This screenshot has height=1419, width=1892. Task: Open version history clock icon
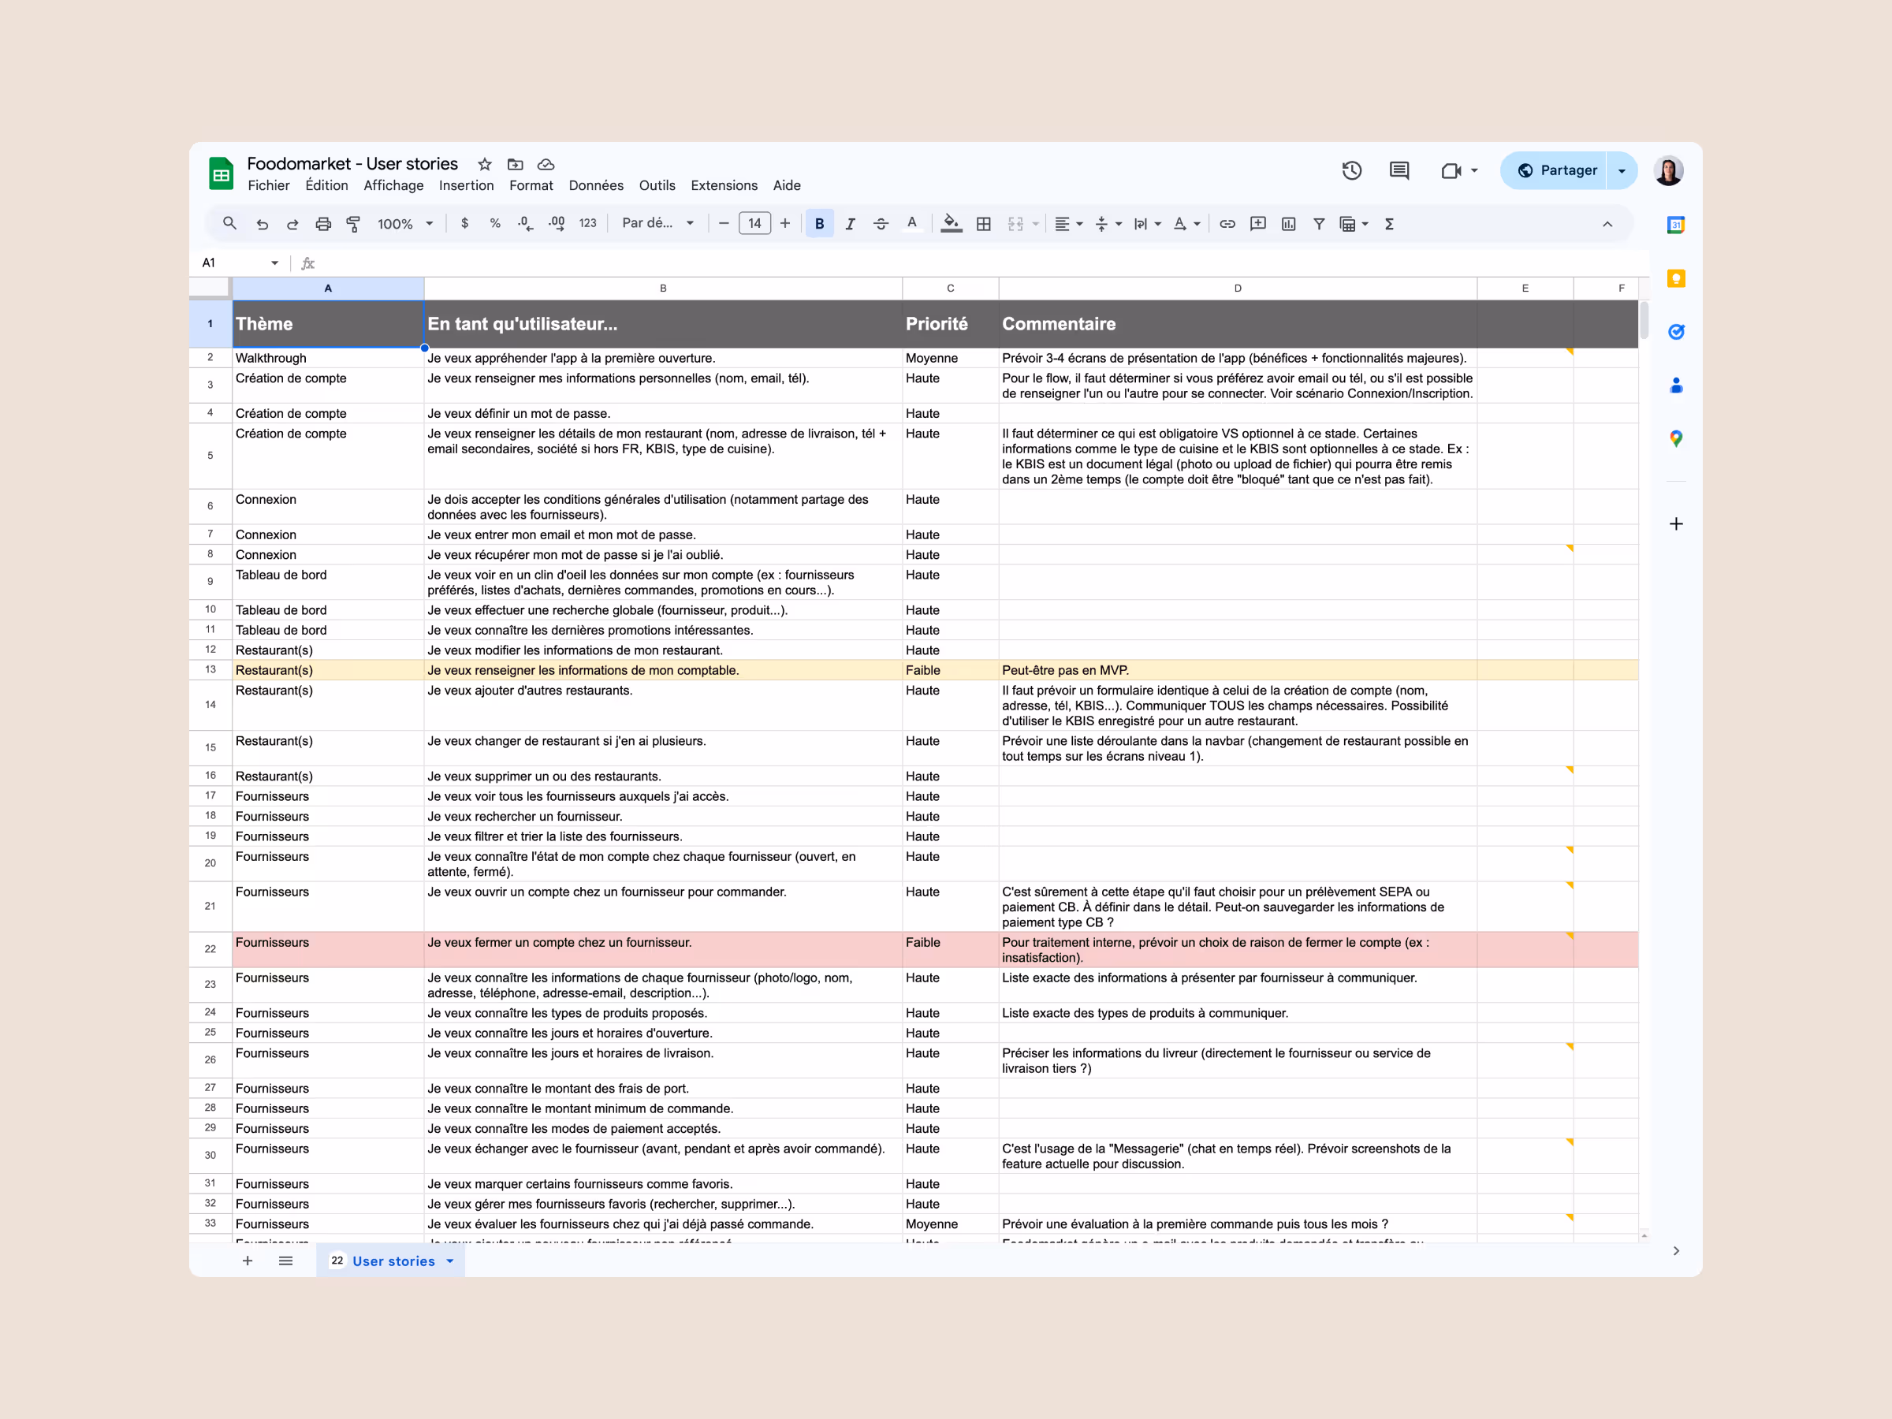(1351, 170)
